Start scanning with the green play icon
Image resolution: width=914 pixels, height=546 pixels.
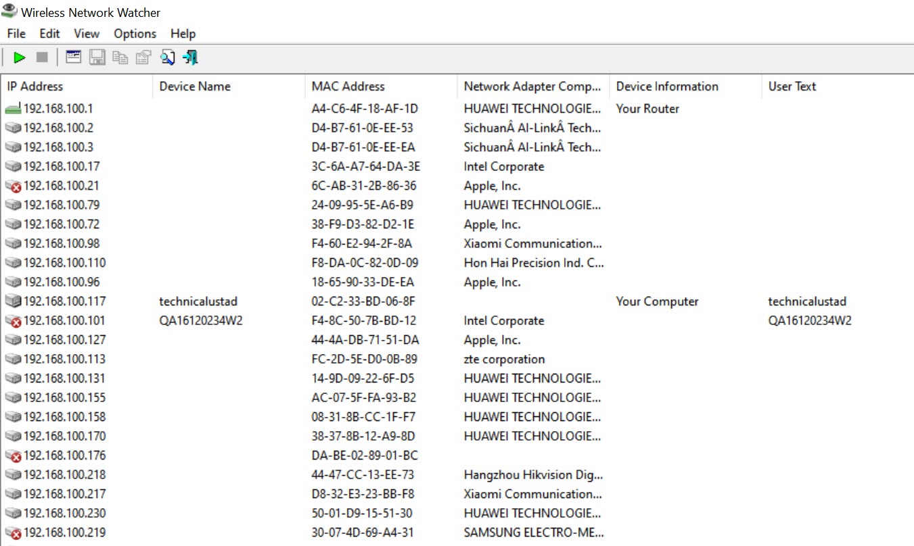20,58
